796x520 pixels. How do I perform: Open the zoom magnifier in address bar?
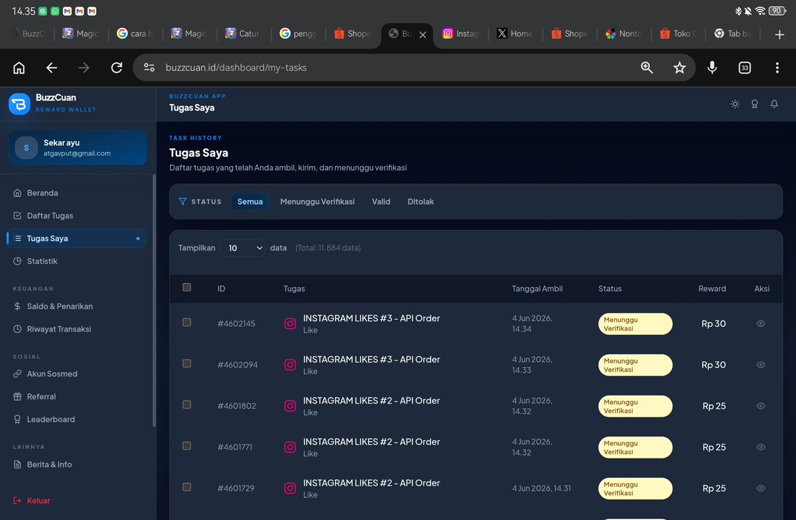tap(647, 68)
